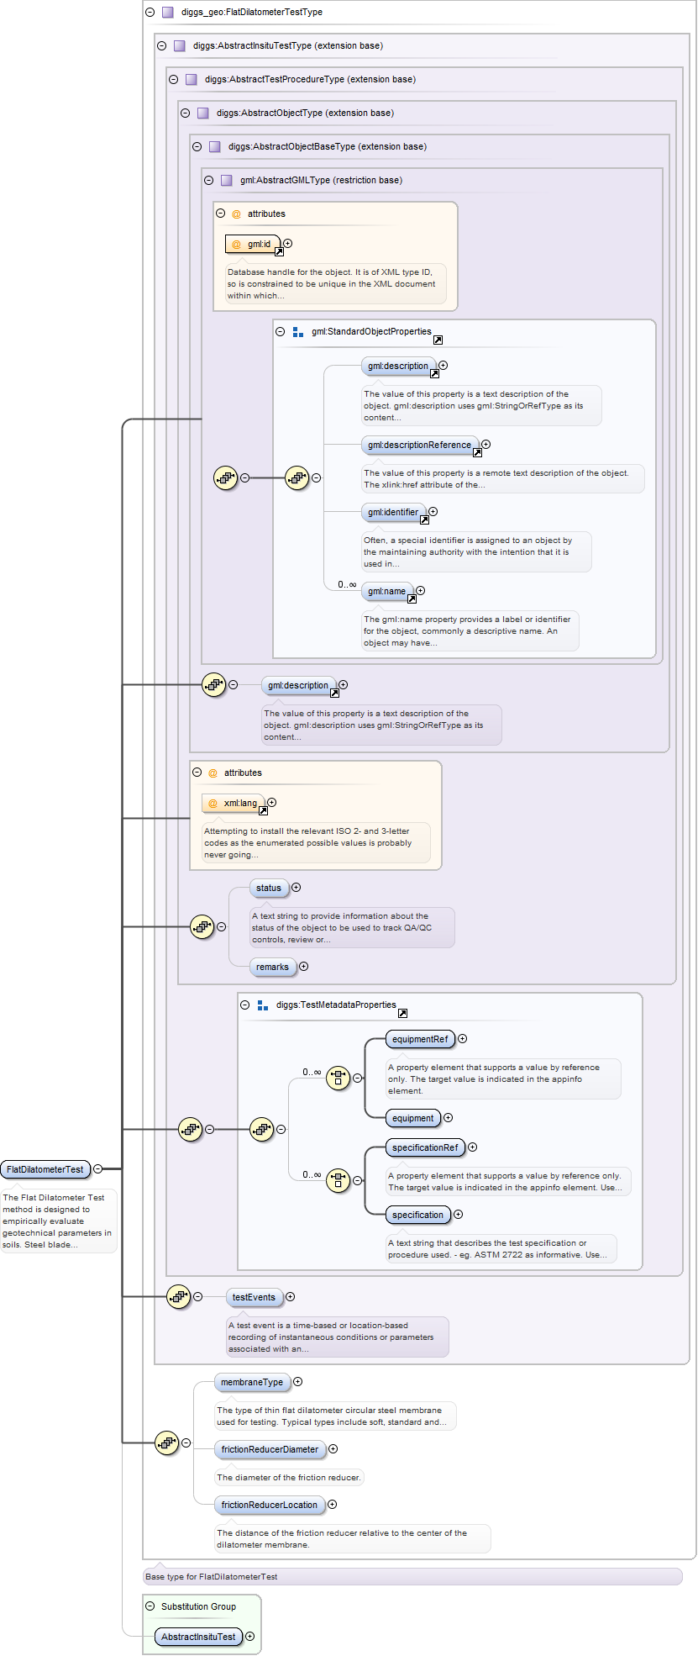The height and width of the screenshot is (1656, 698).
Task: Select the status element node
Action: pyautogui.click(x=269, y=888)
